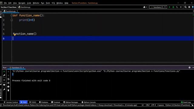Open the Bookmarks tool window sidebar tab

1,94
